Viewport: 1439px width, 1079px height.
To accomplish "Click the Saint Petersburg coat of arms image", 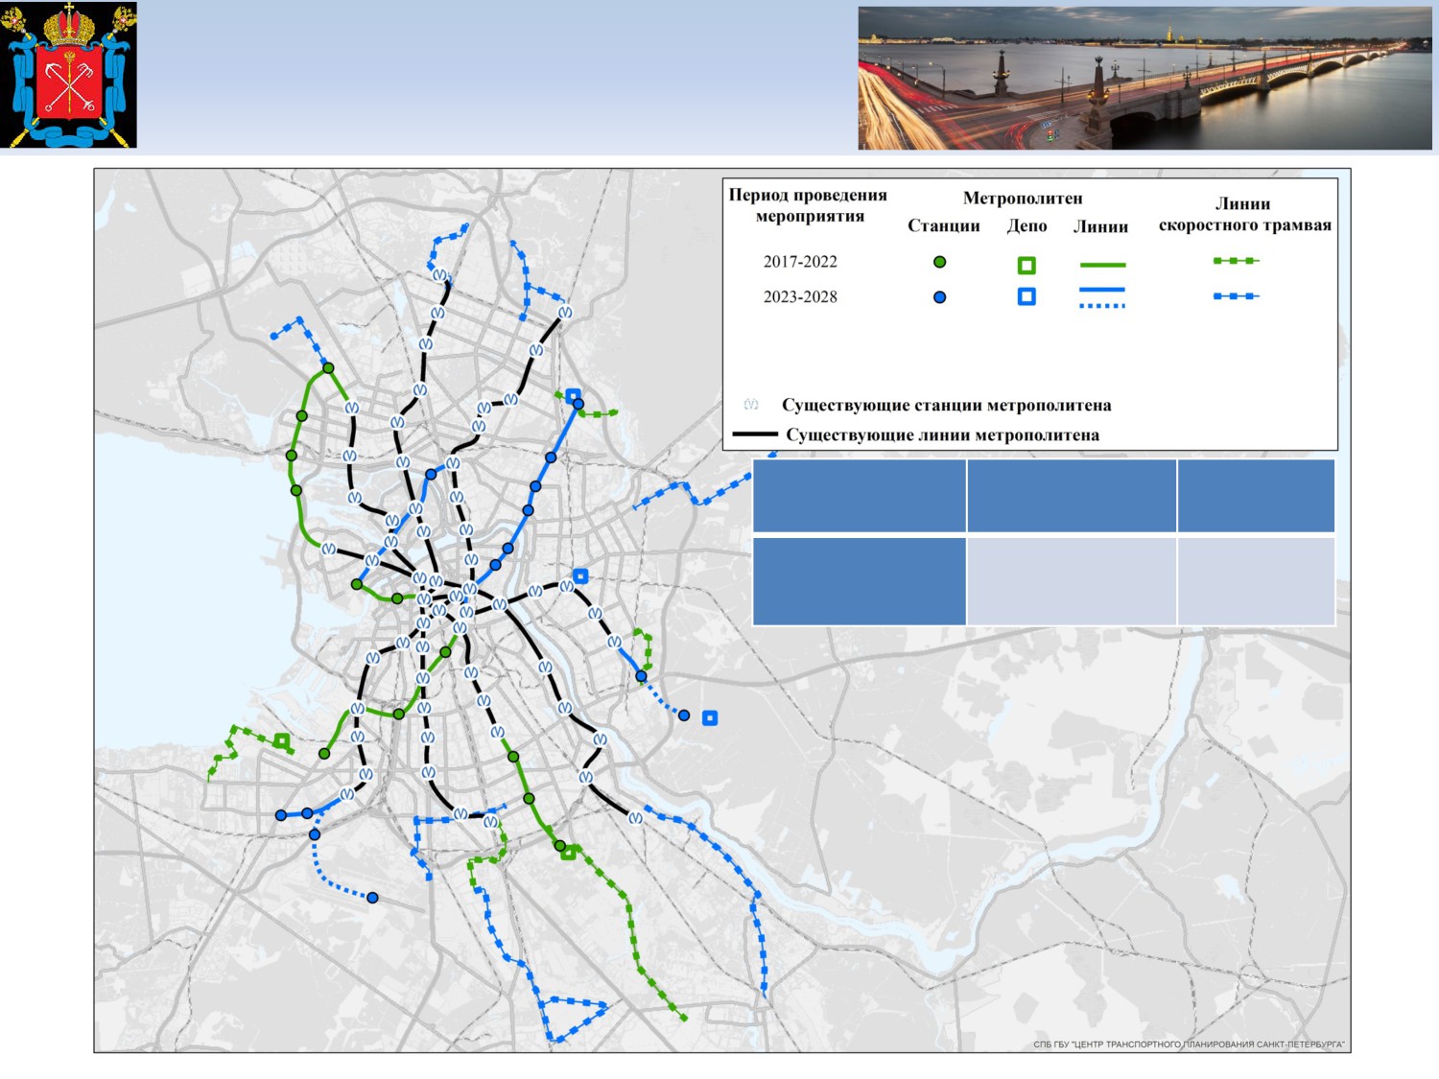I will [68, 75].
